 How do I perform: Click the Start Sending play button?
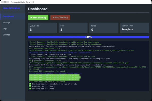[x=38, y=18]
